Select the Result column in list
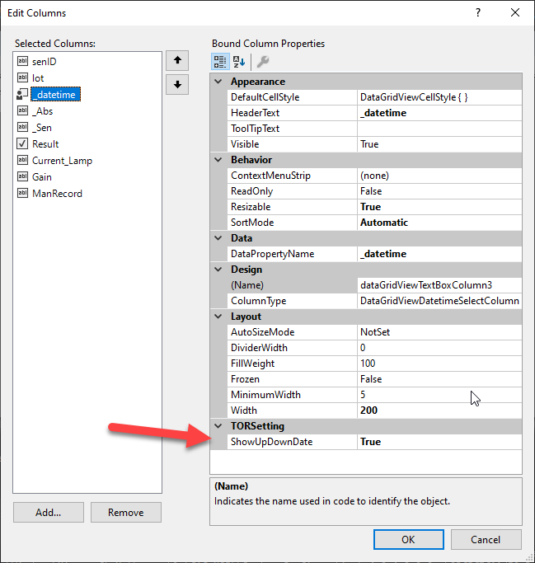 (x=45, y=144)
